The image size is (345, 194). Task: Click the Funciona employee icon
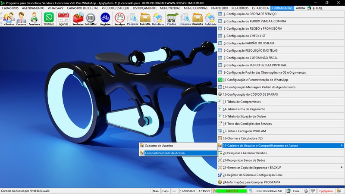click(34, 19)
